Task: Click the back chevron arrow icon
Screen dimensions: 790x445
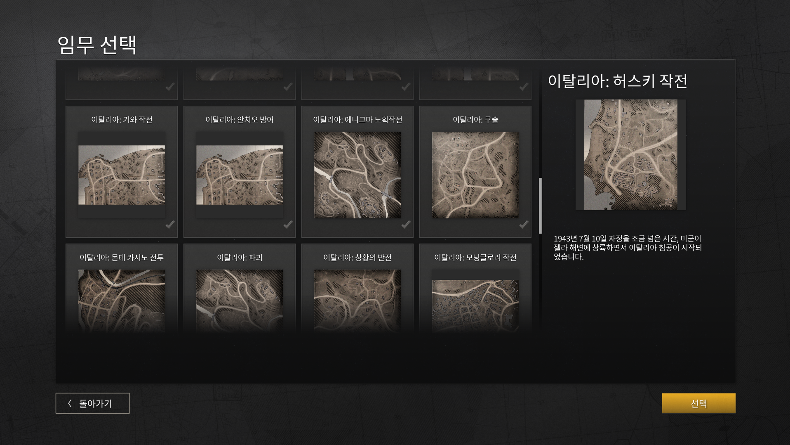Action: pyautogui.click(x=70, y=403)
